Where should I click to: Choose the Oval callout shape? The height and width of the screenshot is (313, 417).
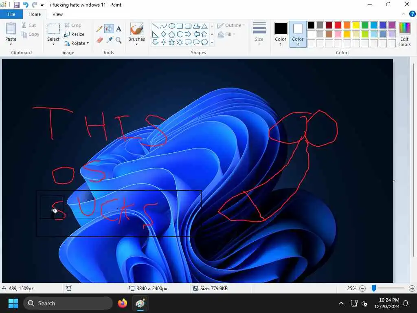196,42
